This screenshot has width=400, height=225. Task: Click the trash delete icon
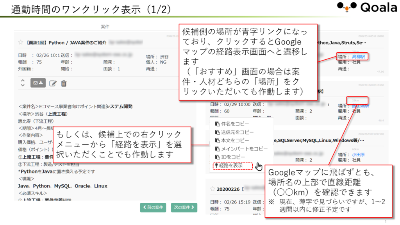pos(64,83)
